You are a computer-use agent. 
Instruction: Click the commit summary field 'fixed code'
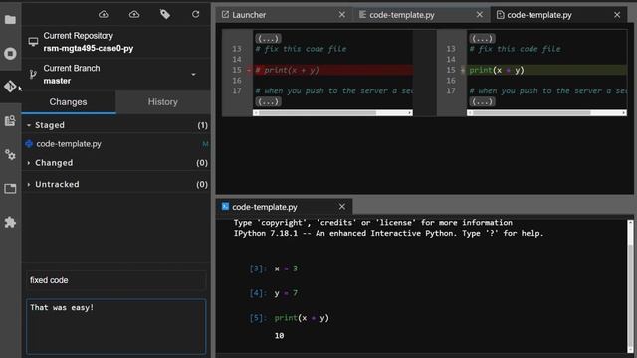coord(116,280)
